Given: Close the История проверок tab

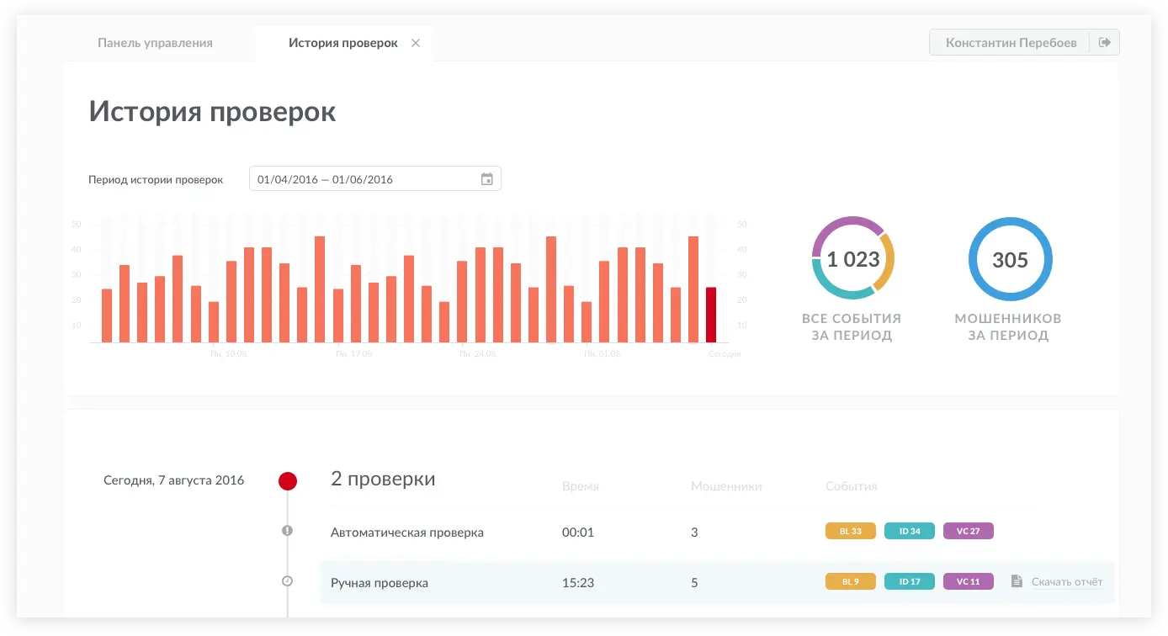Looking at the screenshot, I should tap(416, 43).
